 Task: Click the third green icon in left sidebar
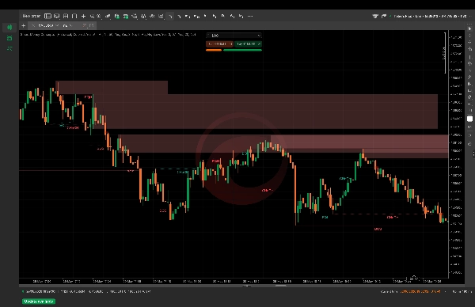9,48
